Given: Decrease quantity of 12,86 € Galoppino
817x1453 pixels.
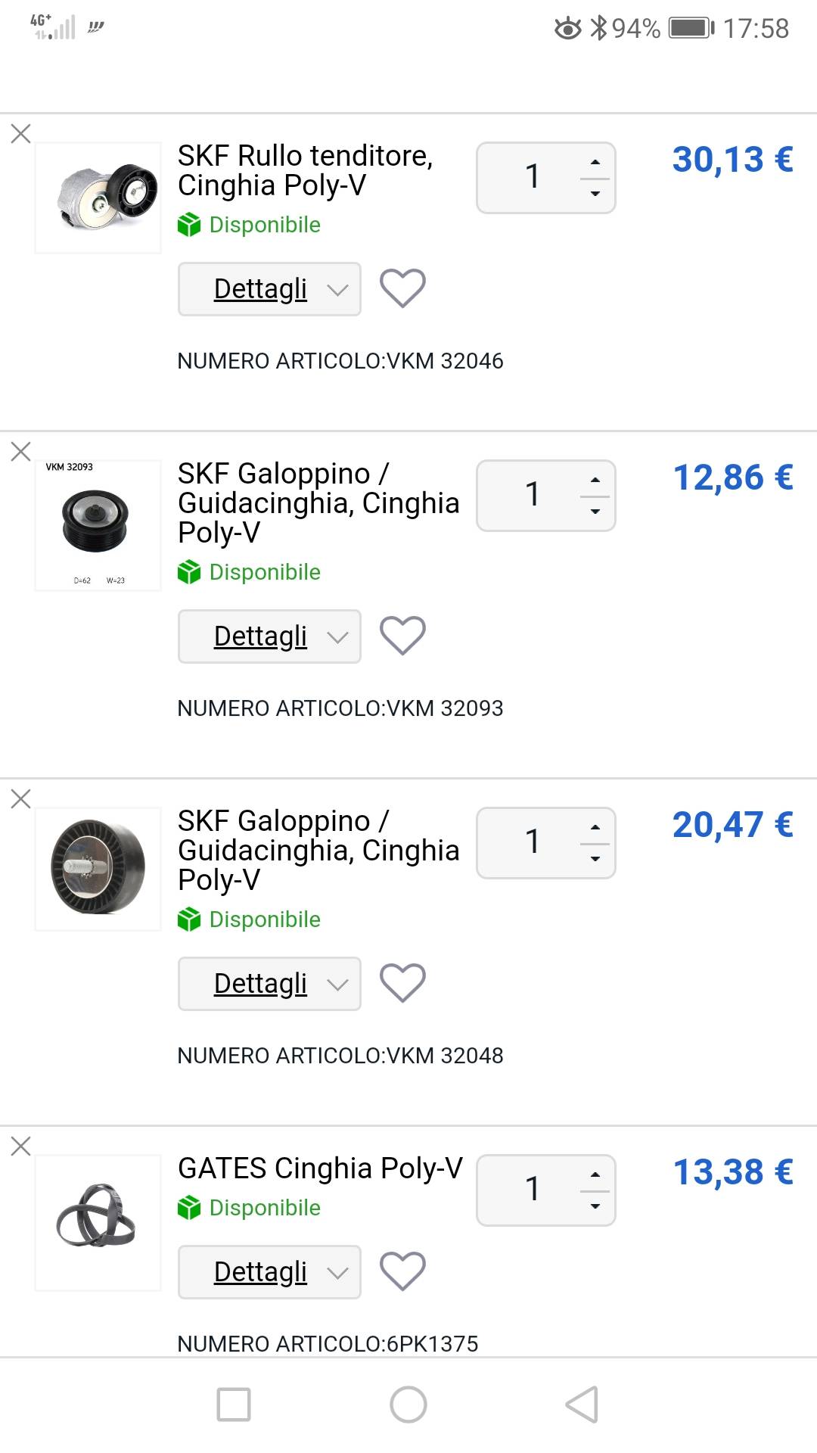Looking at the screenshot, I should coord(595,512).
